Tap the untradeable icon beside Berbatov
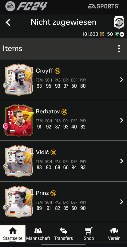This screenshot has width=127, height=247. click(64, 112)
